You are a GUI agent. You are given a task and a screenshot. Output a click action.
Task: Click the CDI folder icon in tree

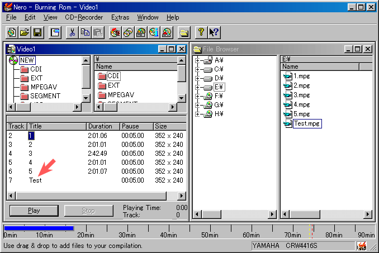[24, 69]
